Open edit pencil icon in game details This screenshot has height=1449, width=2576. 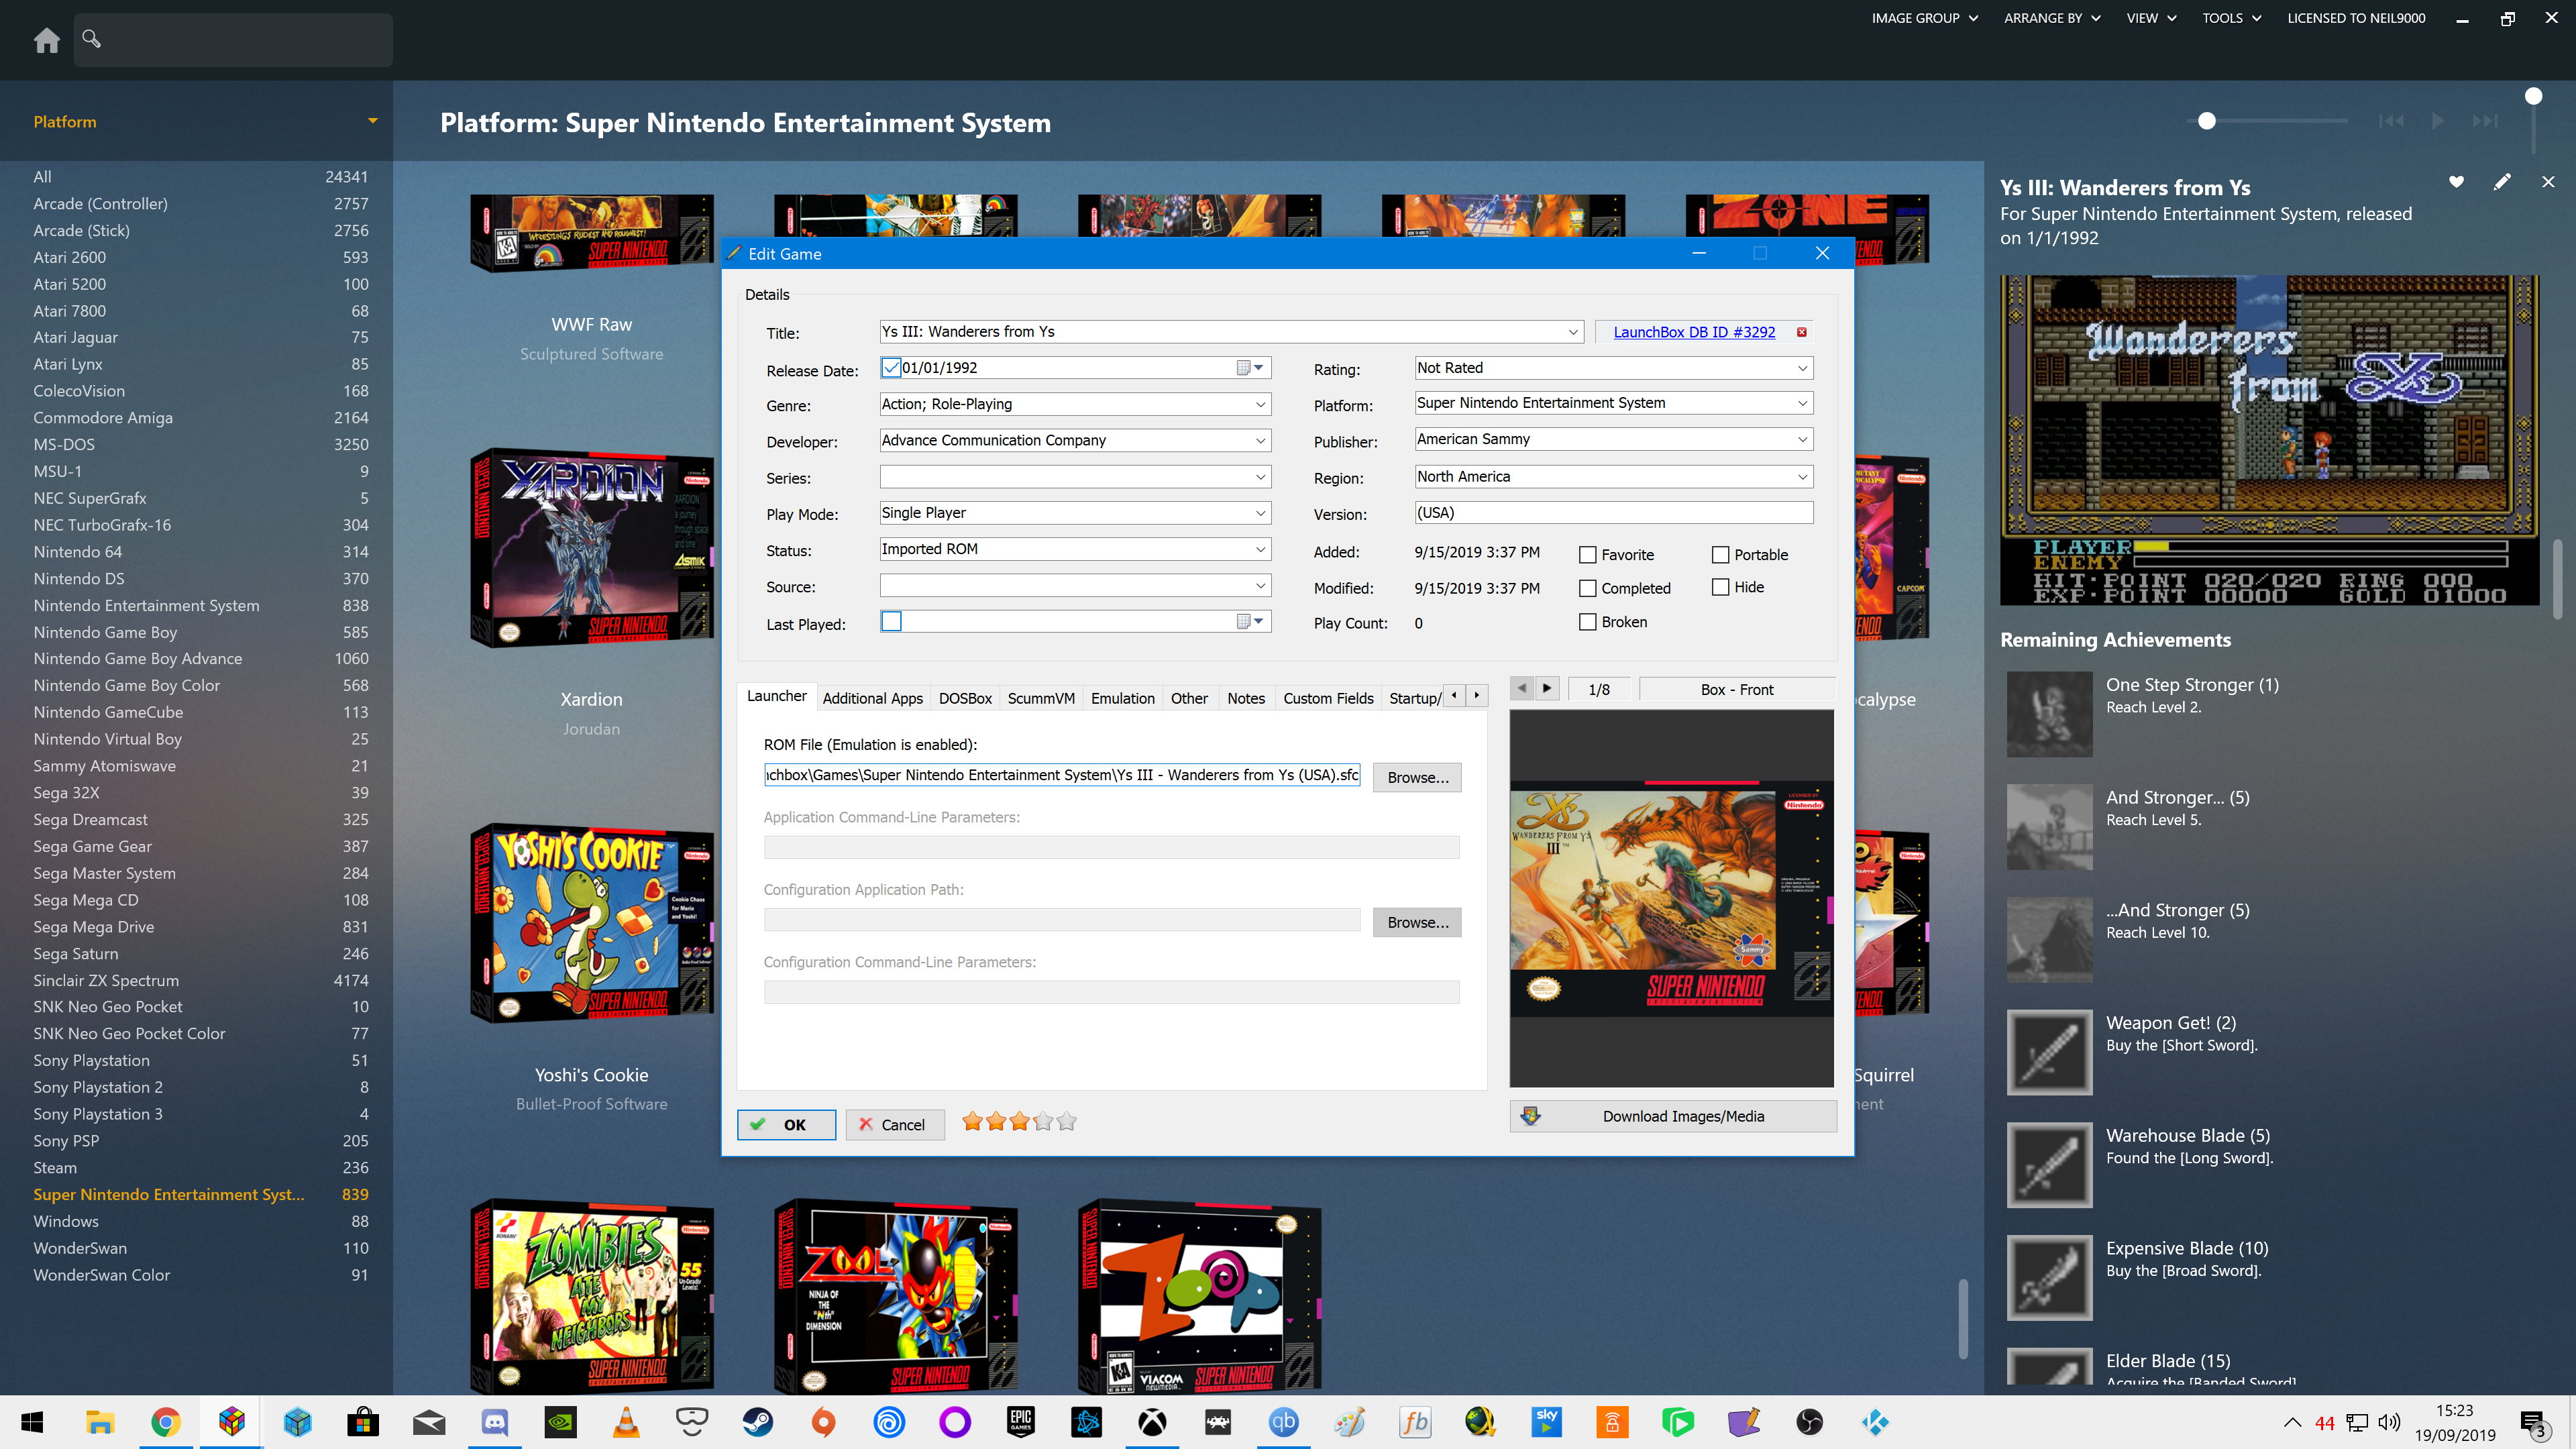point(2502,182)
